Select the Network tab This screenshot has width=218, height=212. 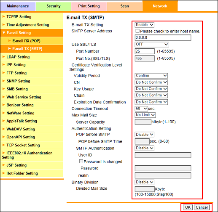click(160, 6)
